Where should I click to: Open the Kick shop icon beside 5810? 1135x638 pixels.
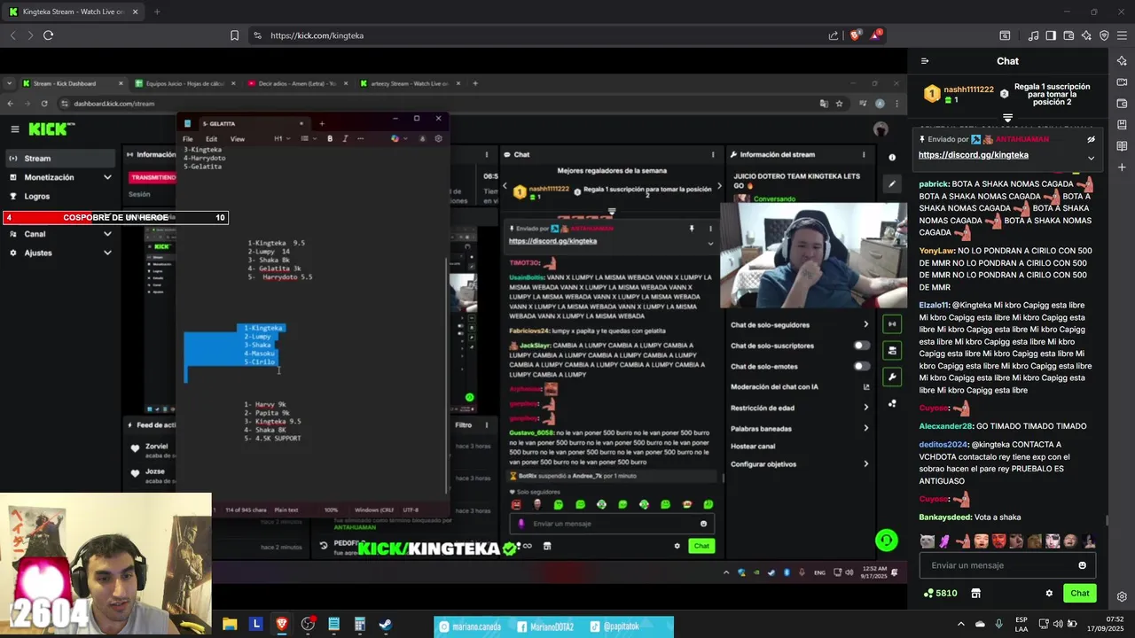tap(975, 593)
